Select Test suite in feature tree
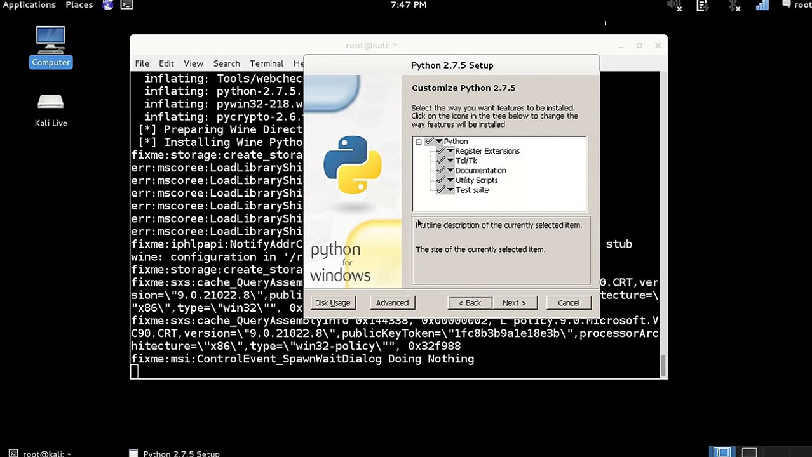812x457 pixels. 472,190
